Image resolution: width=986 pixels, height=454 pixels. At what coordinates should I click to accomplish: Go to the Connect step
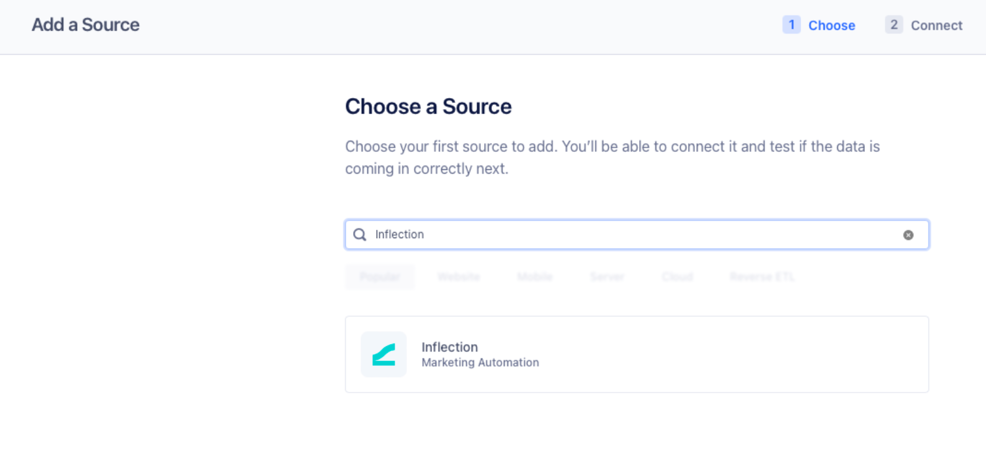936,25
